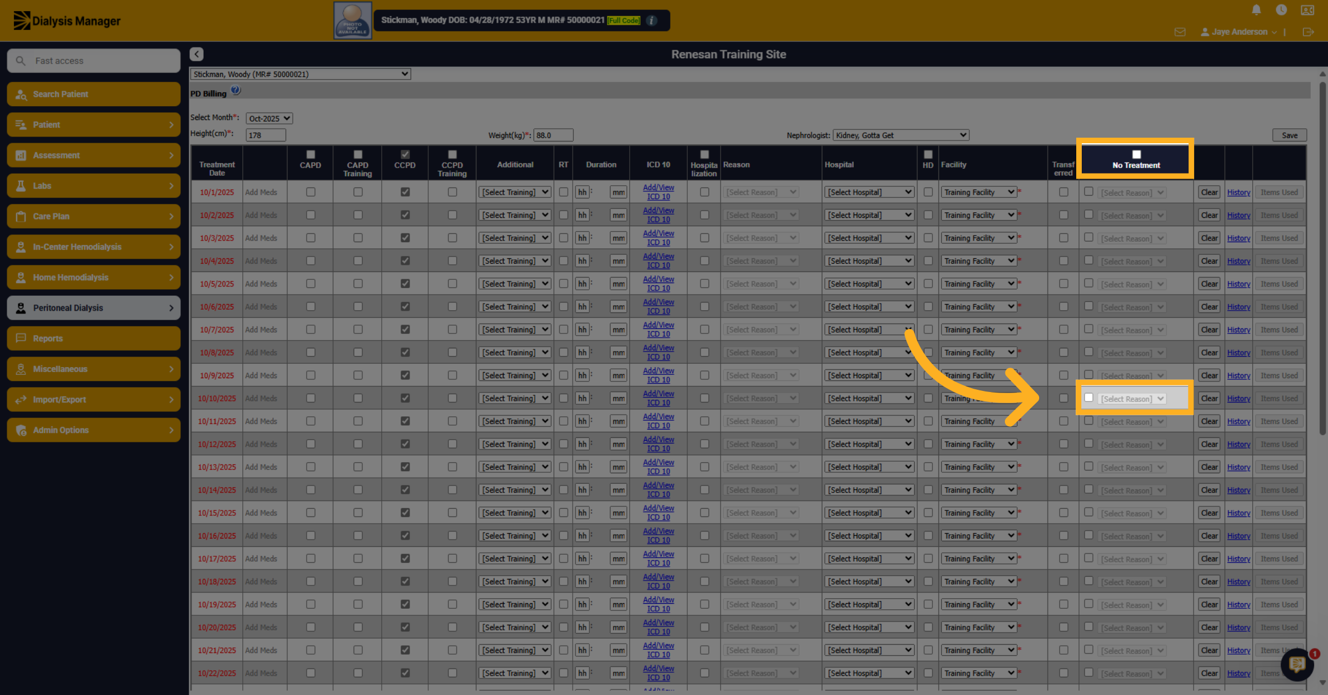Expand the Care Plan sidebar section
This screenshot has height=695, width=1328.
click(x=94, y=216)
